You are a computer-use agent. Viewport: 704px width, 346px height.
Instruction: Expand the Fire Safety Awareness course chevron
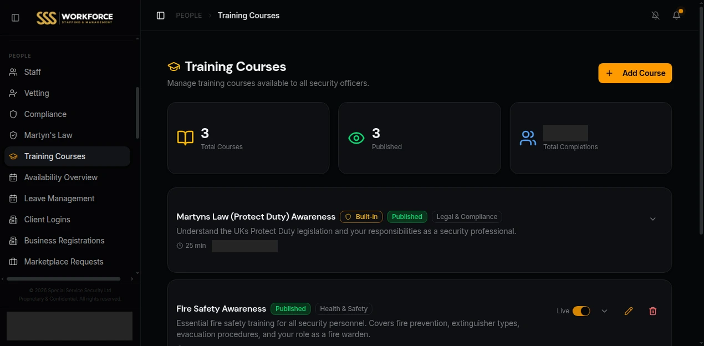point(605,311)
